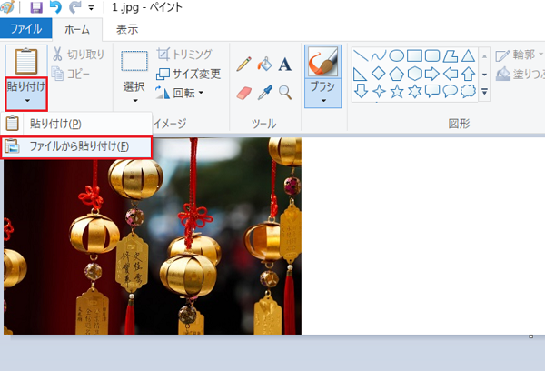The image size is (545, 371).
Task: Select the up arrow shape
Action: (468, 74)
